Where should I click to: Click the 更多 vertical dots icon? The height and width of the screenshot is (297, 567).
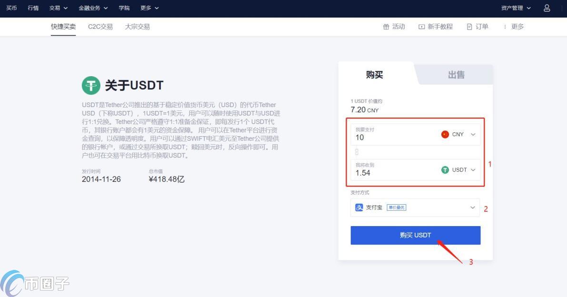pyautogui.click(x=506, y=27)
